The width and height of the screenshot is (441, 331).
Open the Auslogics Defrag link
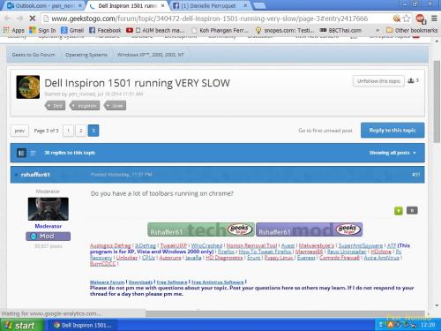[x=110, y=245]
